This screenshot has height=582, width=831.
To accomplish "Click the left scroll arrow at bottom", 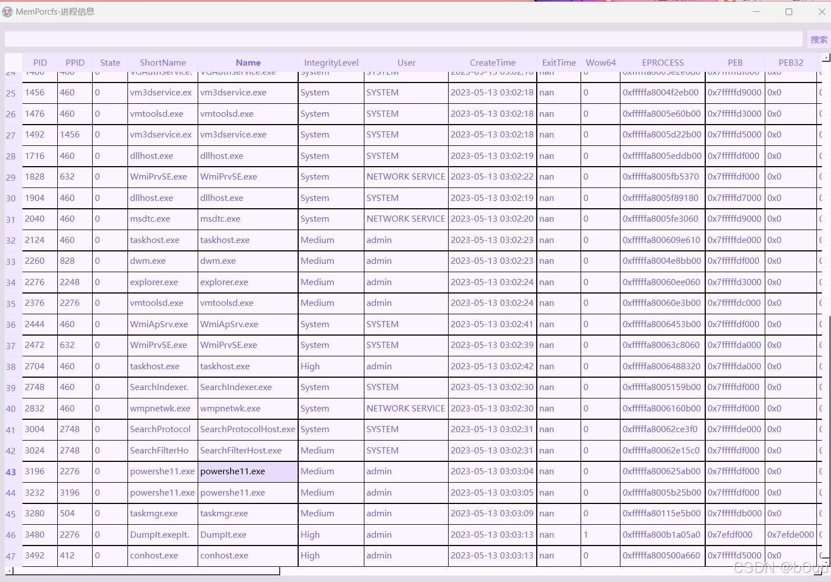I will [x=9, y=571].
